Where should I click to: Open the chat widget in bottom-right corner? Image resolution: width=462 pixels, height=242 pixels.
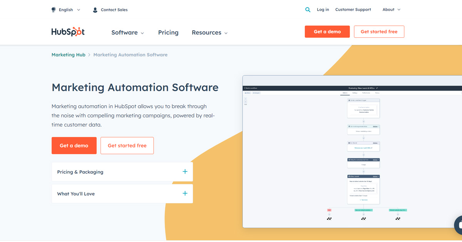(x=458, y=225)
